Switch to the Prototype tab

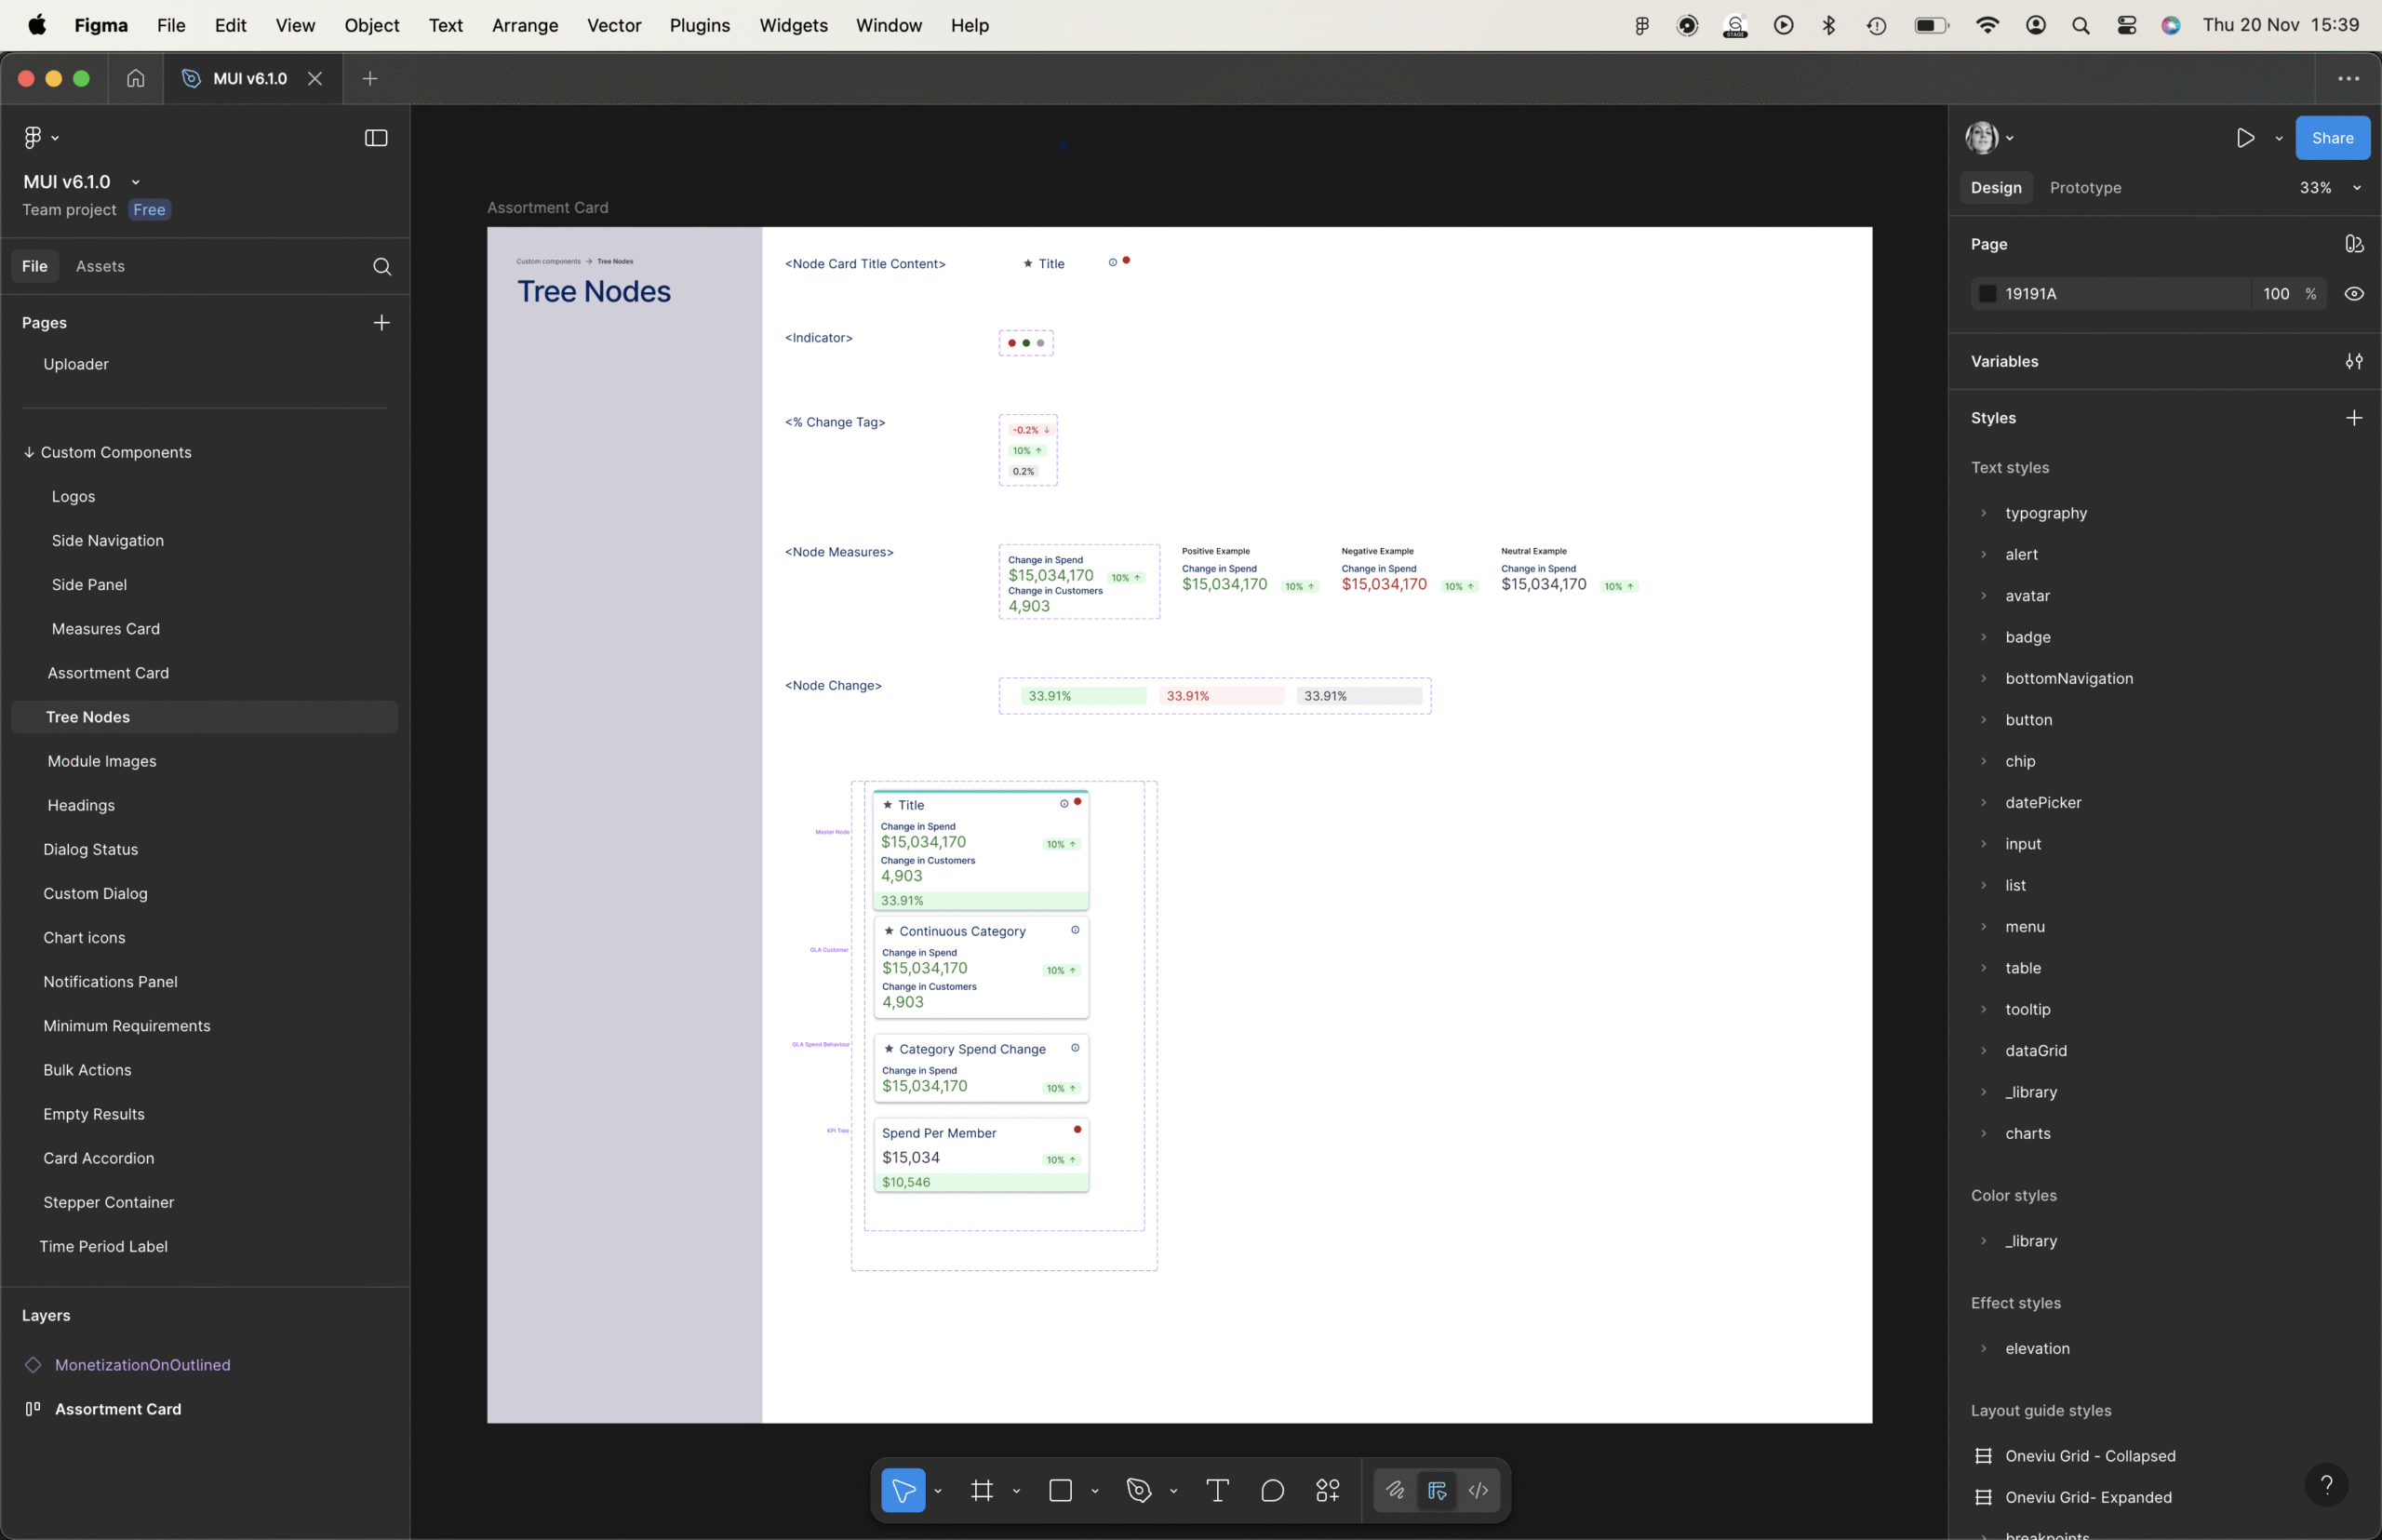tap(2085, 188)
